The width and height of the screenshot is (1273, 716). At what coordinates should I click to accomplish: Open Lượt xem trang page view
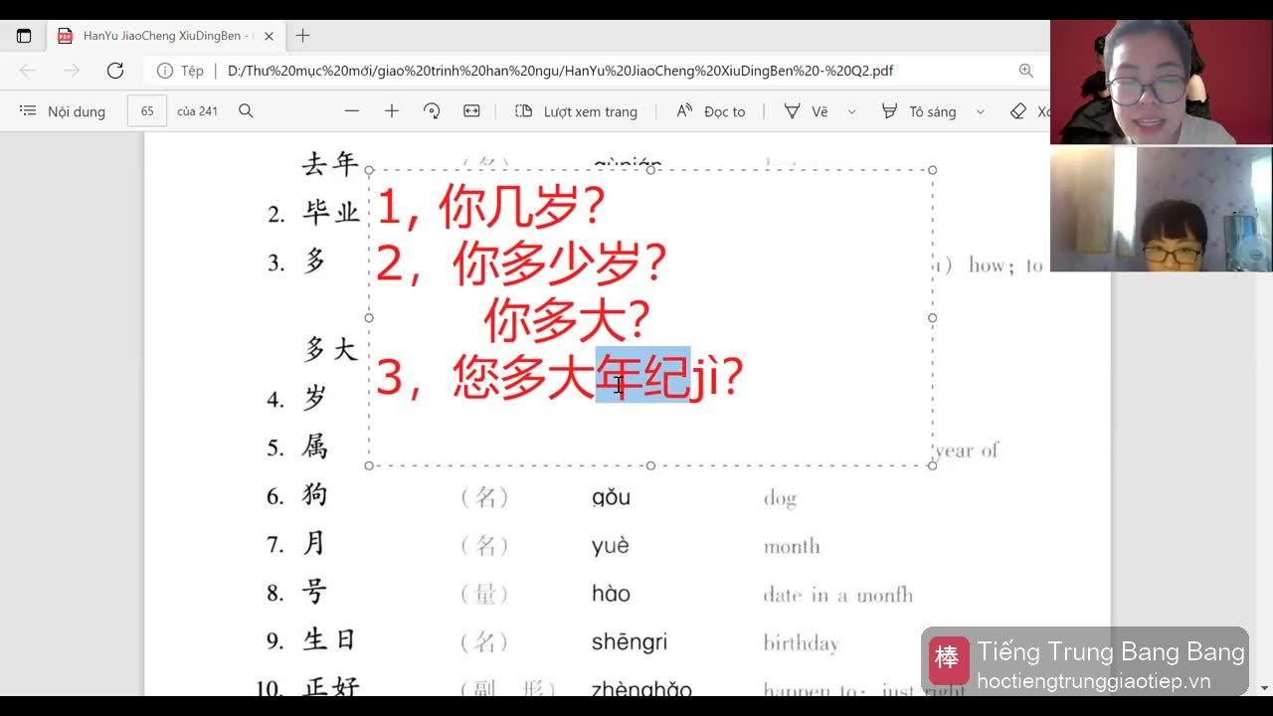(x=577, y=111)
